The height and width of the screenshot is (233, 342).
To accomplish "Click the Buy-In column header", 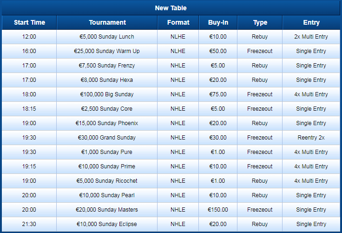I will pyautogui.click(x=218, y=22).
